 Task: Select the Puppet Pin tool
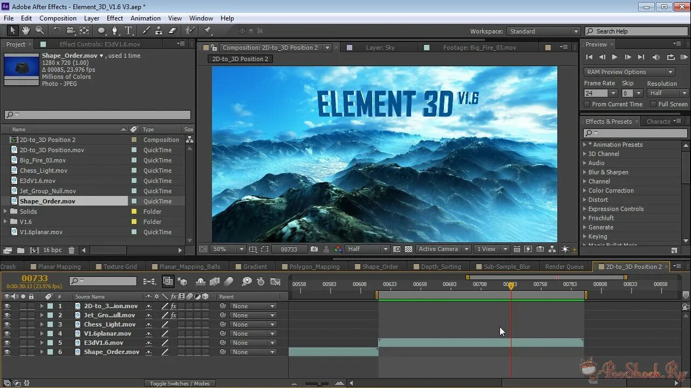207,31
